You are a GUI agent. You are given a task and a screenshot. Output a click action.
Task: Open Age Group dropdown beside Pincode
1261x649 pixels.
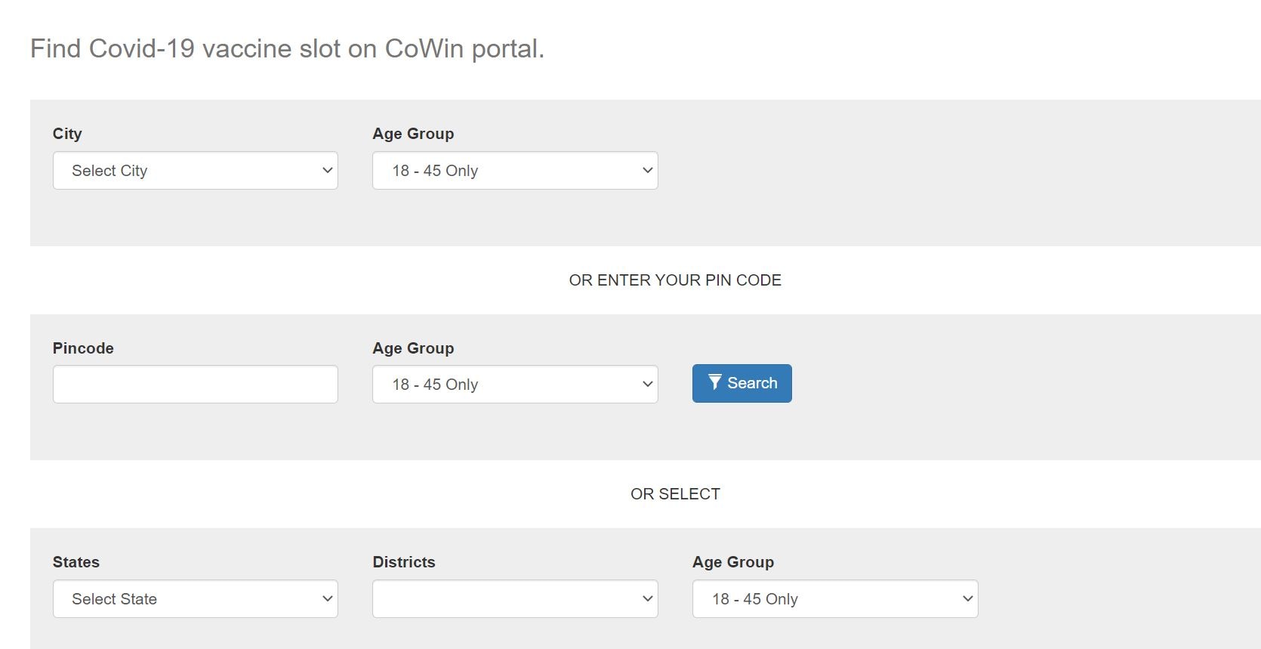click(x=515, y=385)
